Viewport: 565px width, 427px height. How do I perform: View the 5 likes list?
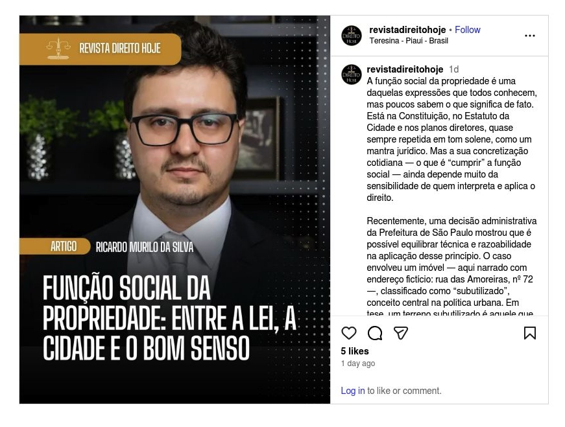point(355,351)
